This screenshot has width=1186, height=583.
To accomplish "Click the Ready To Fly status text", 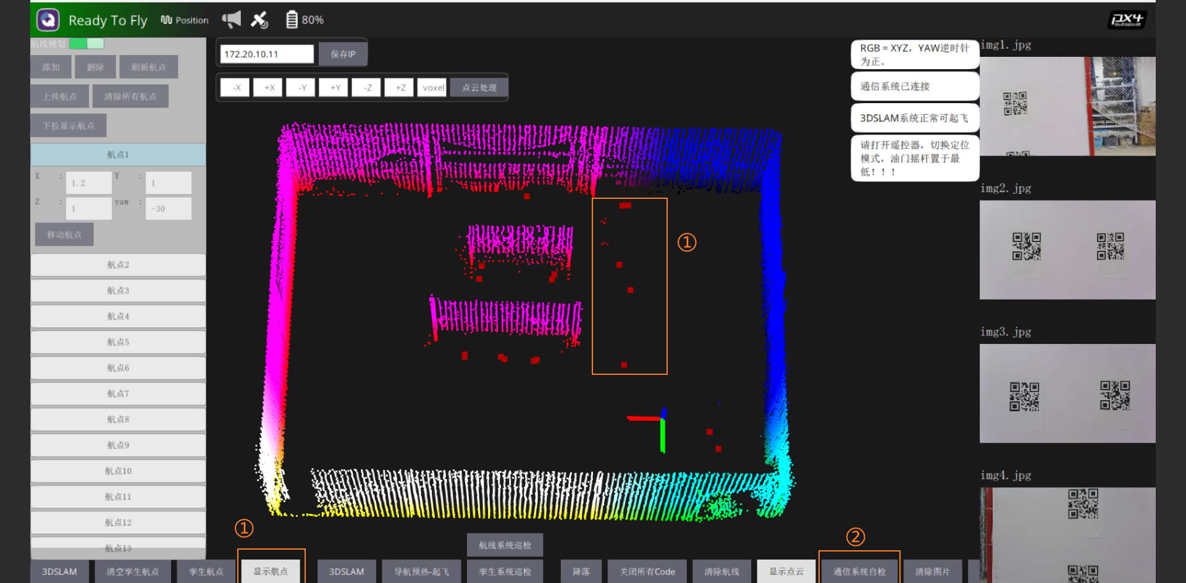I will (x=108, y=20).
